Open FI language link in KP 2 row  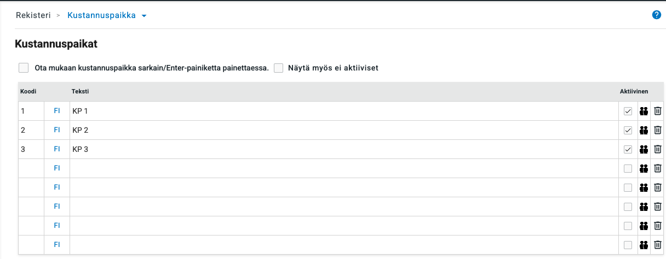pyautogui.click(x=57, y=130)
